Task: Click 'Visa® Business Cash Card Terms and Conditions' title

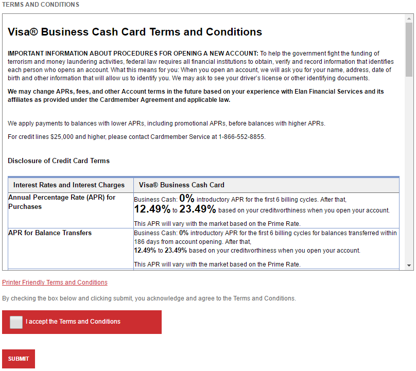Action: [x=135, y=32]
